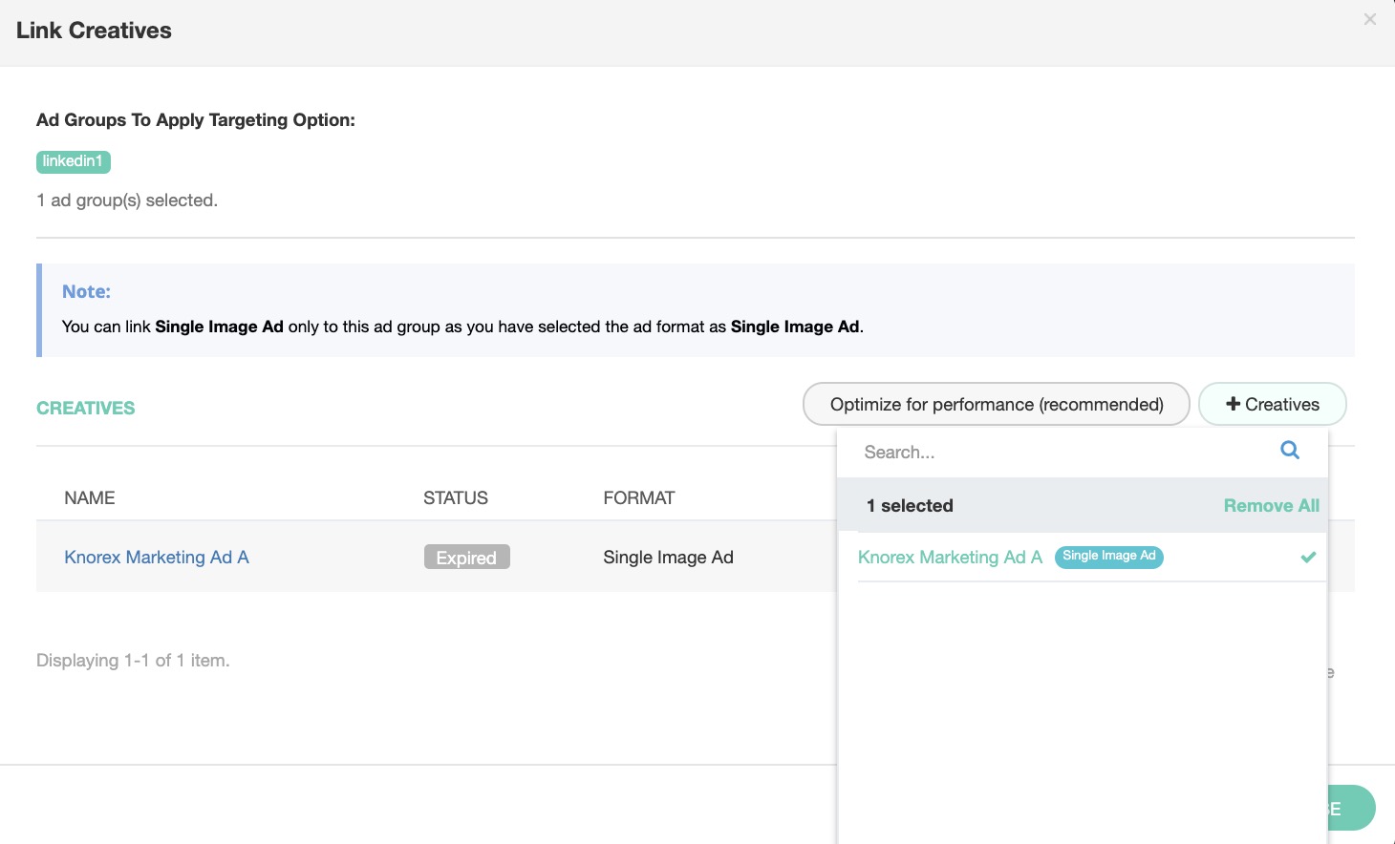
Task: Close the Link Creatives dialog
Action: 1369,19
